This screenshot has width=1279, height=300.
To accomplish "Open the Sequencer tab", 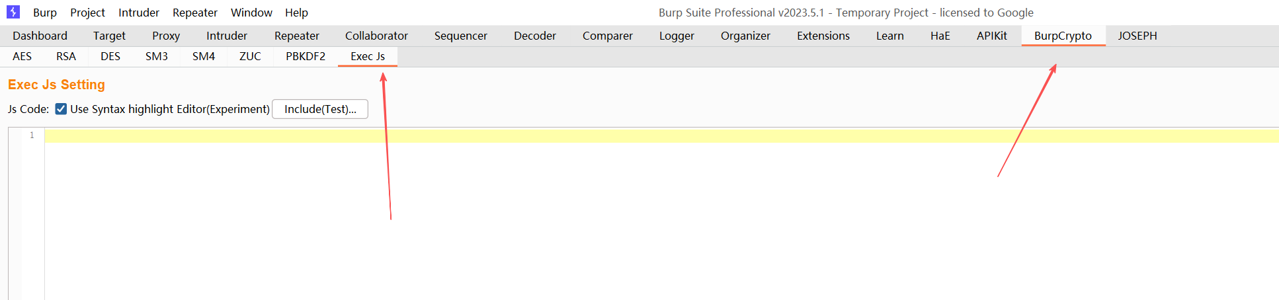I will pos(461,36).
